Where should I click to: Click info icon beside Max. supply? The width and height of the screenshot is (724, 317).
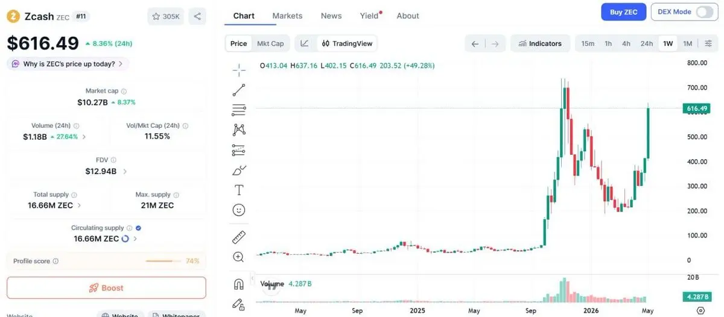(177, 195)
